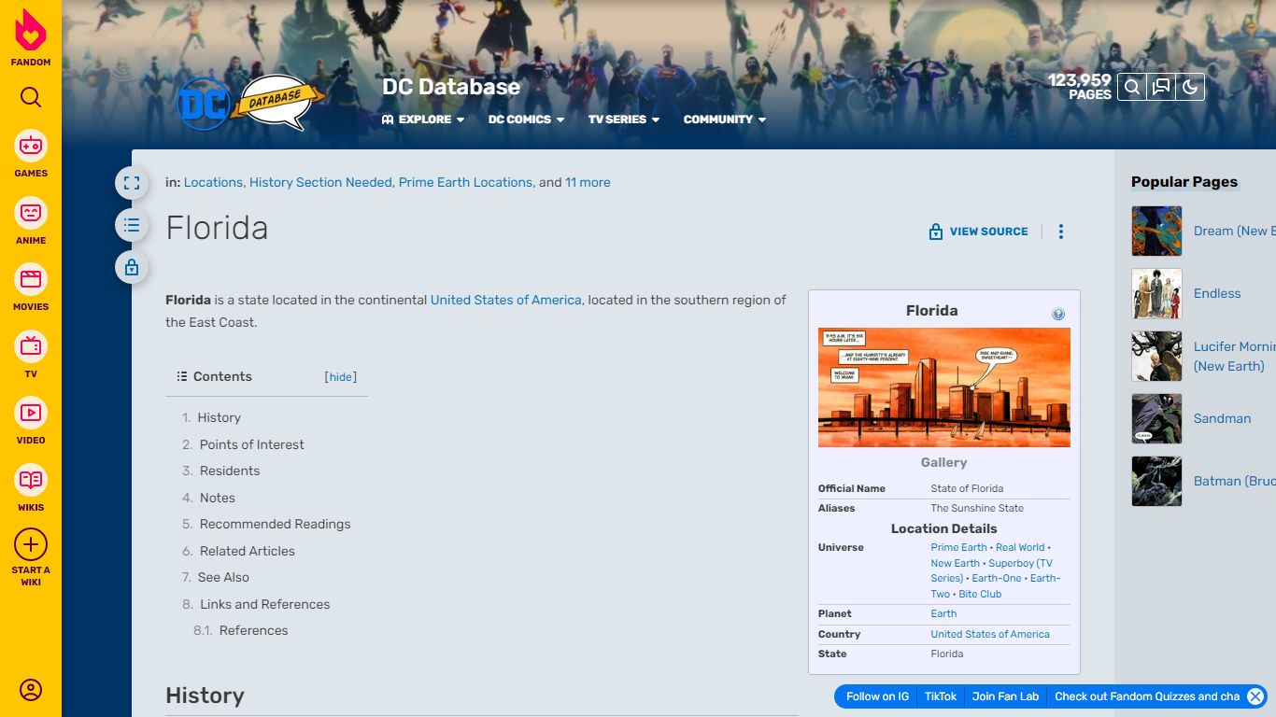Open the Florida Miami skyline infobox image
Viewport: 1276px width, 717px height.
coord(944,387)
